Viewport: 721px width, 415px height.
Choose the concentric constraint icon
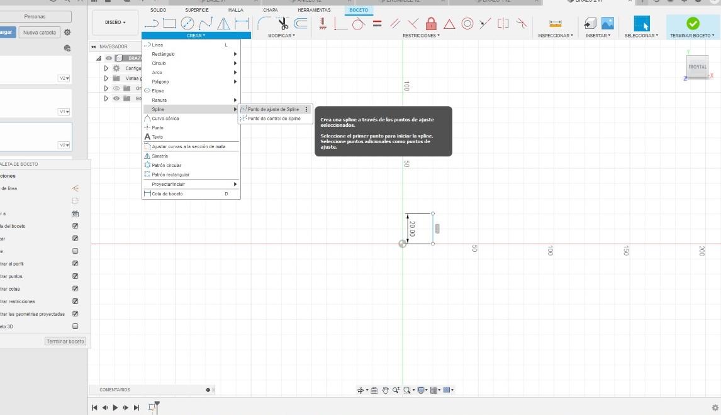click(467, 24)
